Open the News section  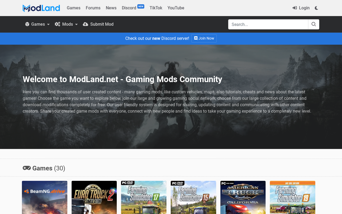coord(111,8)
